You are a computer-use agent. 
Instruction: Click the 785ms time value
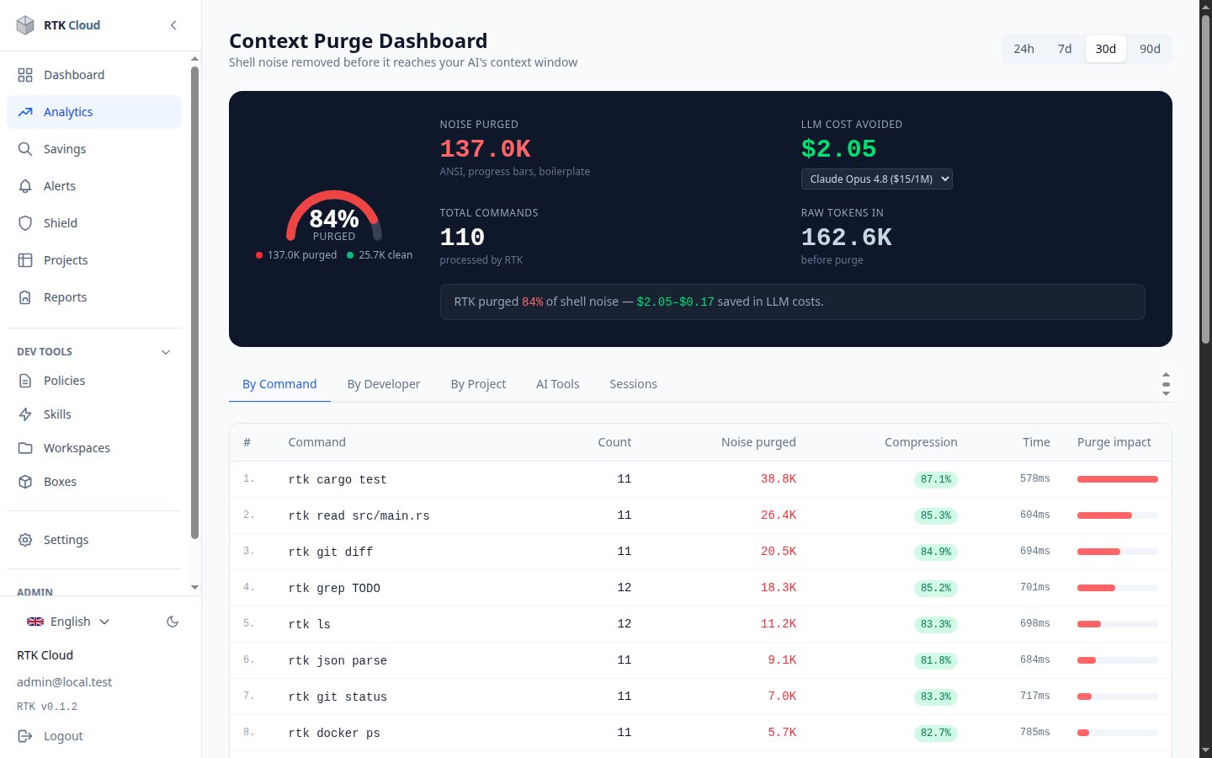(x=1035, y=732)
